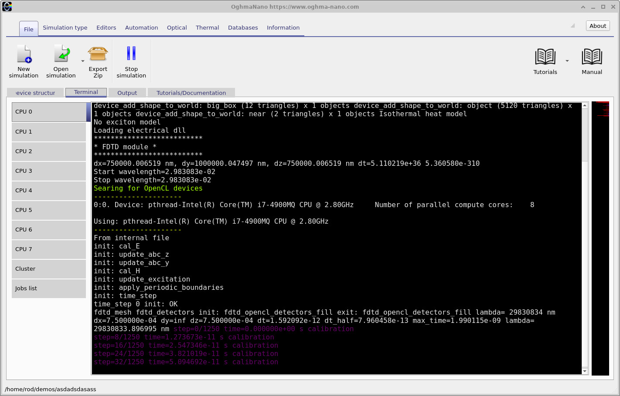Open the Tutorials/Documentation tab
620x396 pixels.
[191, 93]
